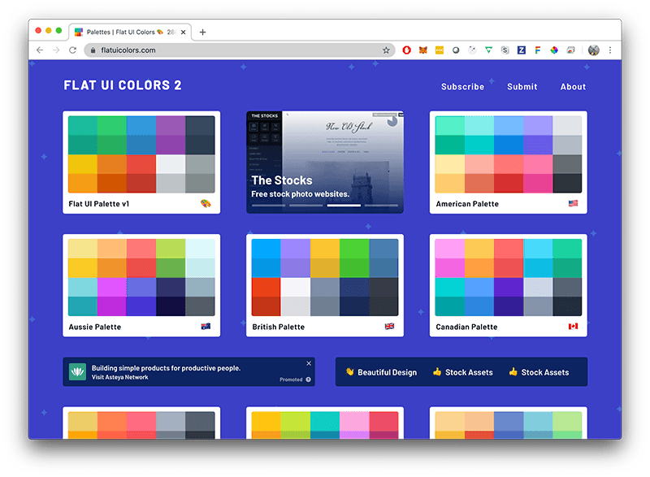Bookmark page with the star icon
The height and width of the screenshot is (477, 650).
[x=386, y=50]
